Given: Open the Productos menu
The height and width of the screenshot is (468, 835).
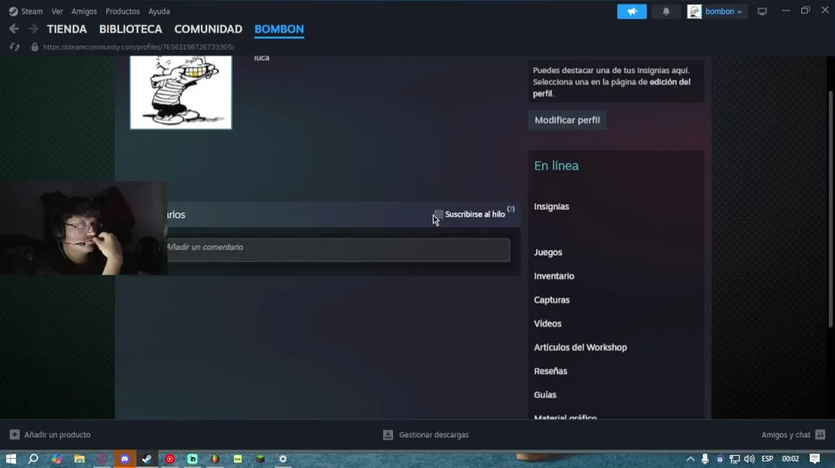Looking at the screenshot, I should tap(122, 11).
